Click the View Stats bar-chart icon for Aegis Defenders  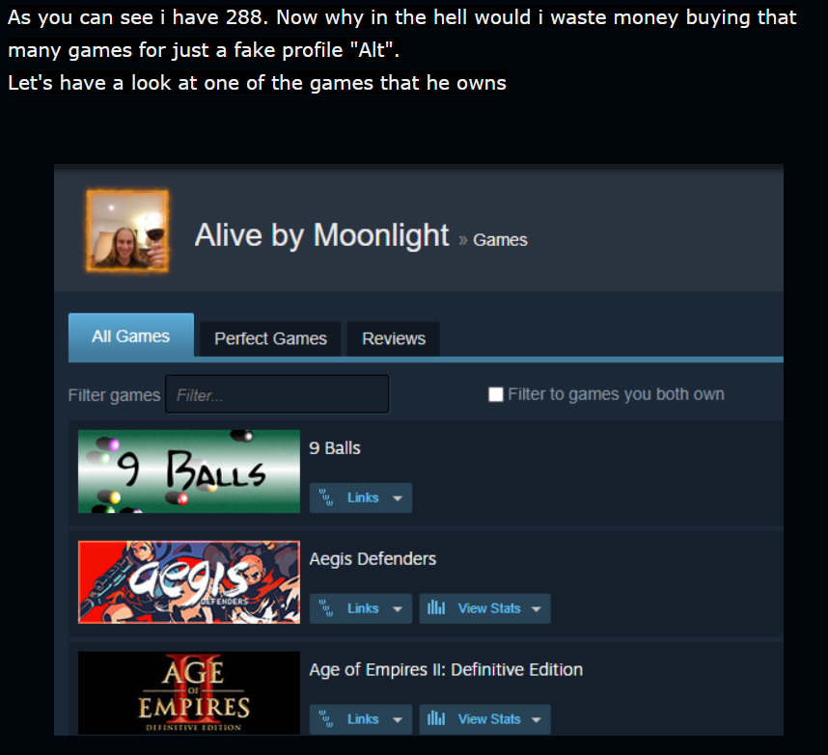[436, 607]
